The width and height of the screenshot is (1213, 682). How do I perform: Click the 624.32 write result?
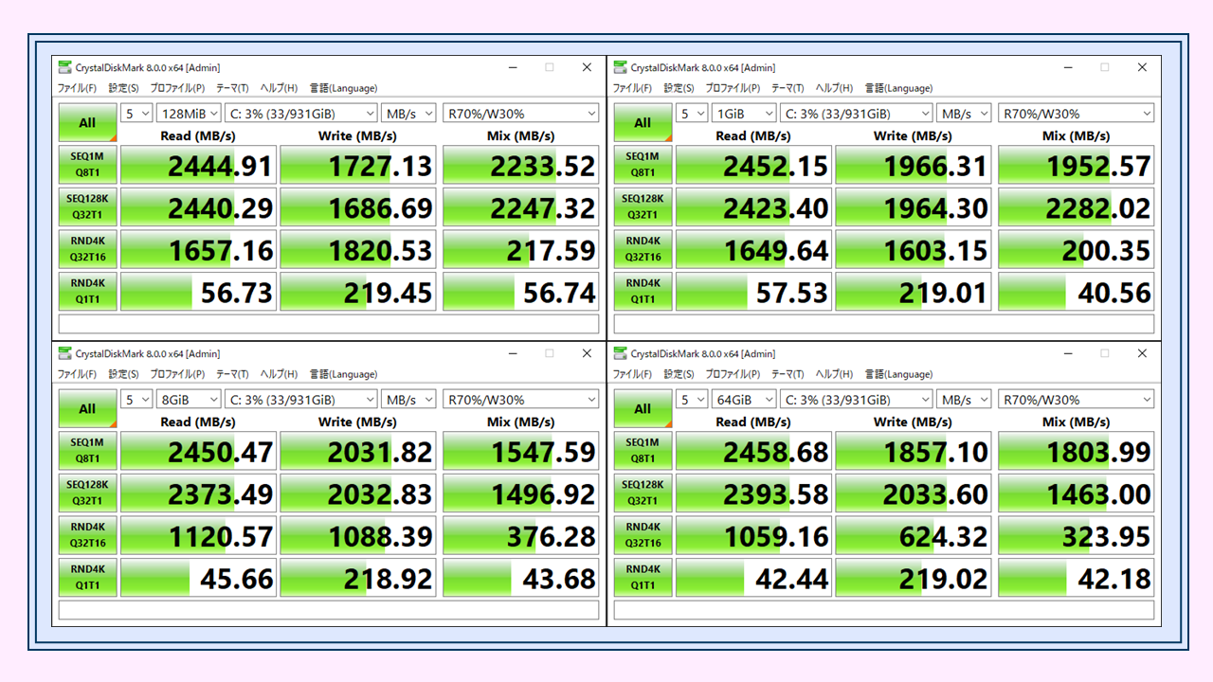[x=914, y=535]
